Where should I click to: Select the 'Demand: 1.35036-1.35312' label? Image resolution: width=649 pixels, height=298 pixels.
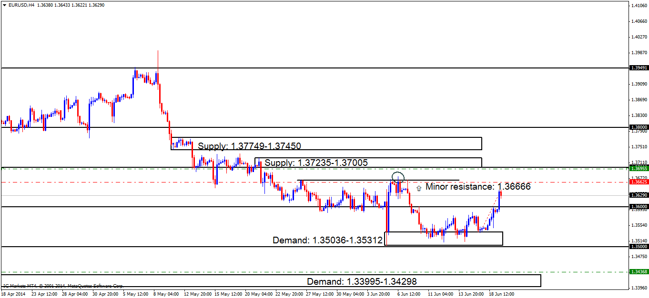pos(328,240)
